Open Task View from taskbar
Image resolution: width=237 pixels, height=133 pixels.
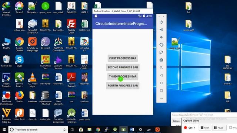tap(72, 130)
